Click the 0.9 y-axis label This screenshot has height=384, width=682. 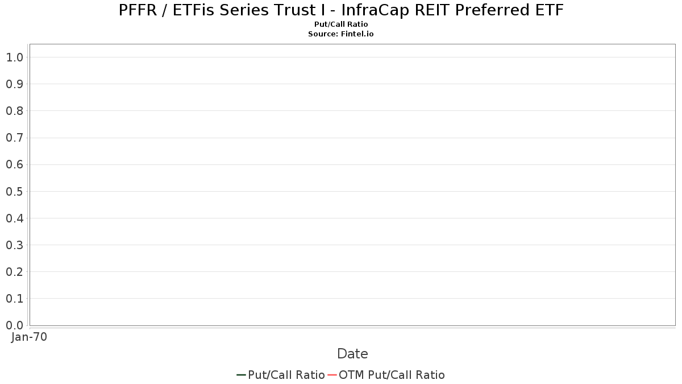pyautogui.click(x=14, y=84)
